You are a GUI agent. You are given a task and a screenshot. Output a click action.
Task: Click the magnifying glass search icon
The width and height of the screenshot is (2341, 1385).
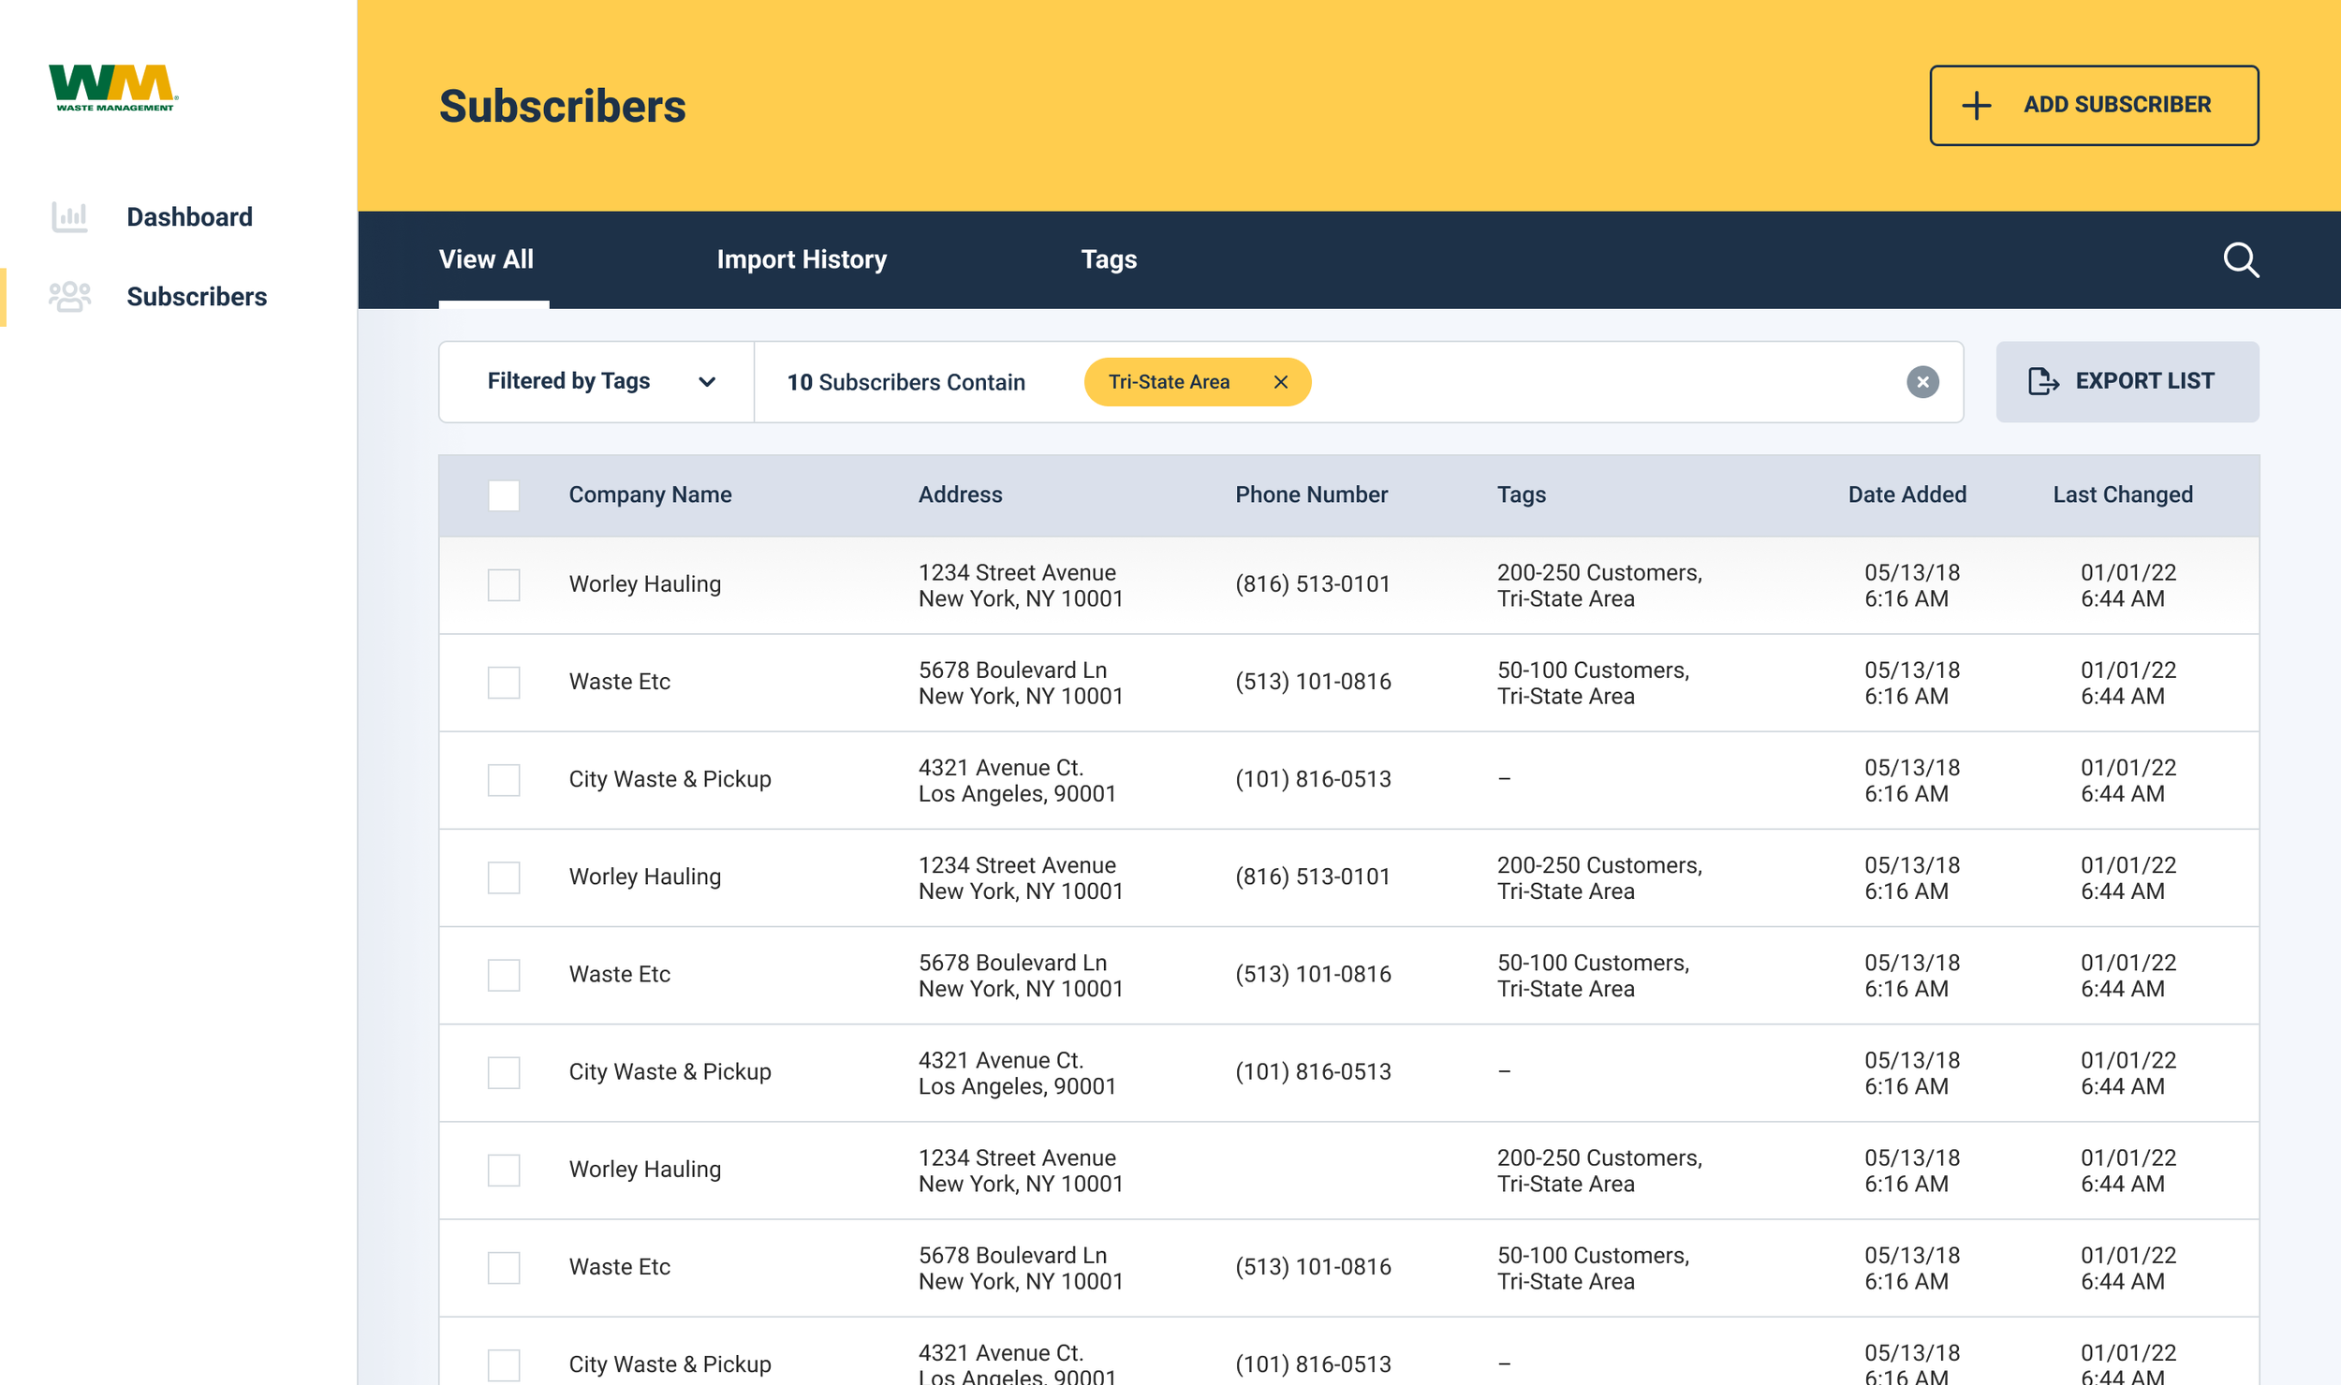click(x=2241, y=260)
